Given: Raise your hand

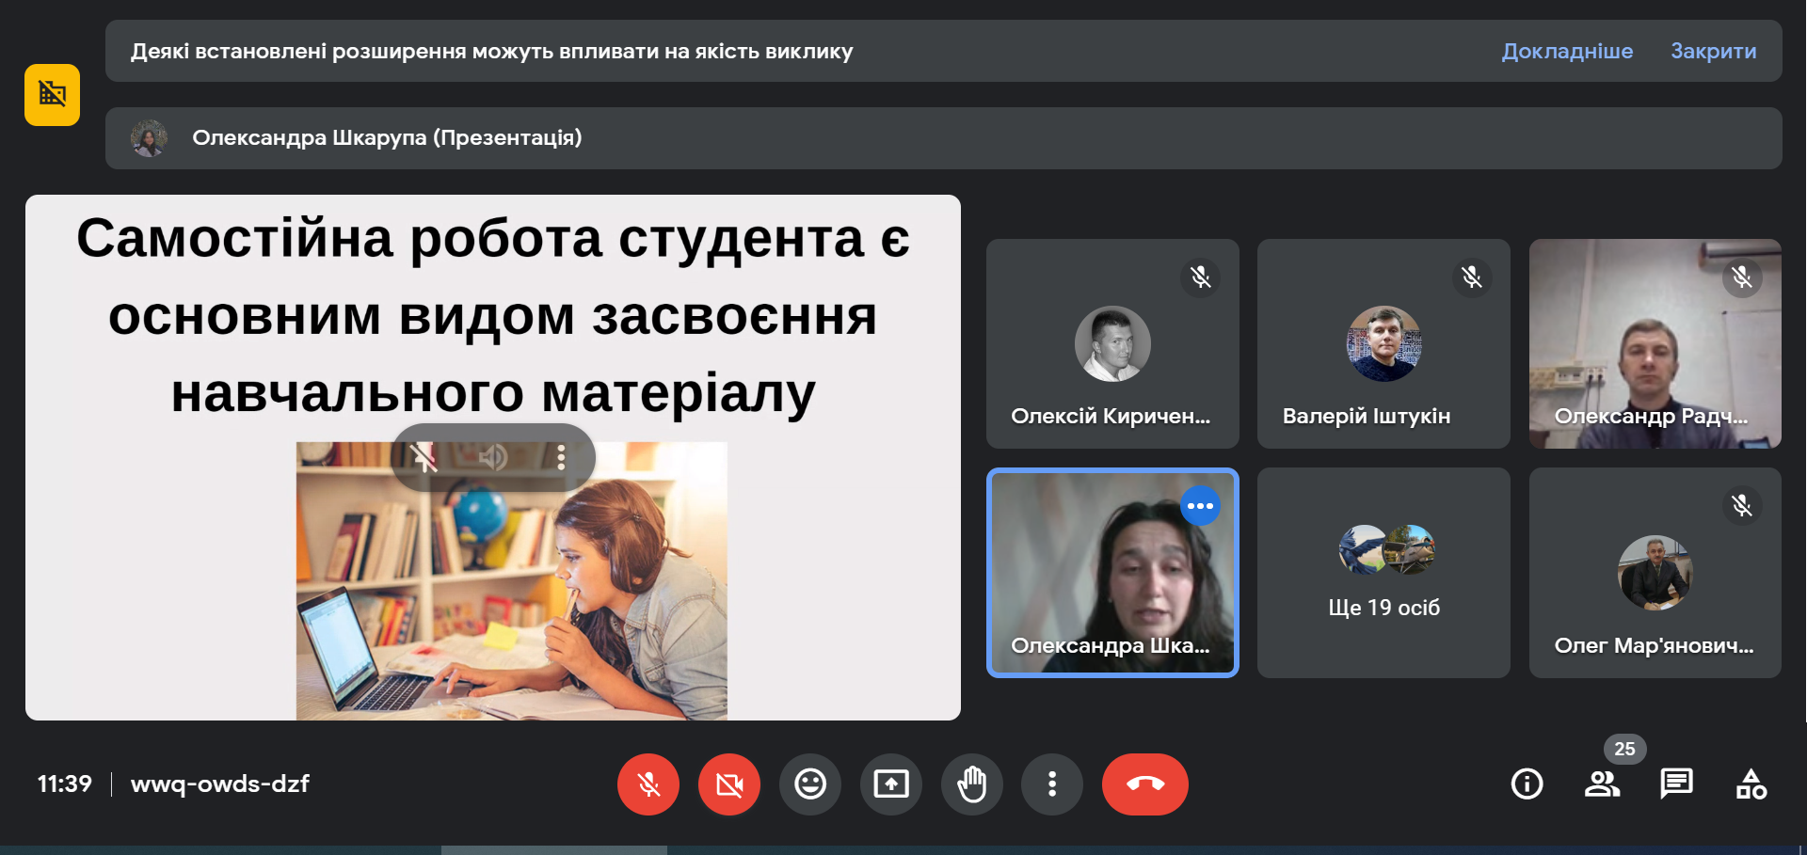Looking at the screenshot, I should pos(971,784).
